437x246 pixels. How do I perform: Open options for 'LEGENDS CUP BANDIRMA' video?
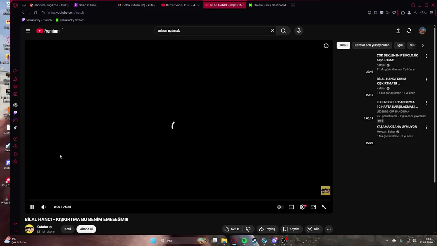click(x=426, y=103)
